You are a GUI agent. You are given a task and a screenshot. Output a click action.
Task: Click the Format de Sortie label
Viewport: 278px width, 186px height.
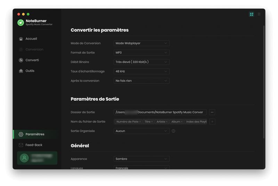point(83,52)
